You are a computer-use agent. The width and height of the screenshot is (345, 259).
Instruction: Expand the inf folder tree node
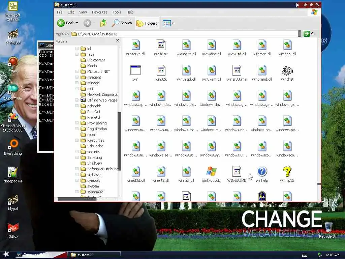(77, 48)
